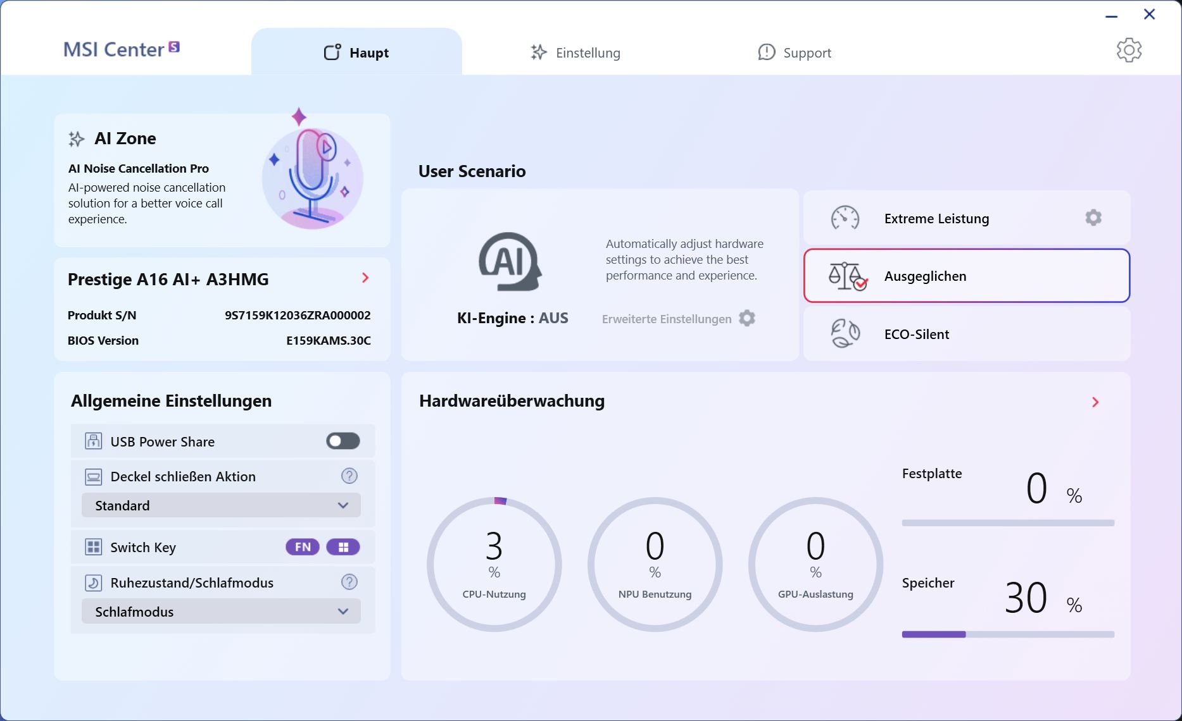
Task: Select the ECO-Silent scenario
Action: [x=967, y=334]
